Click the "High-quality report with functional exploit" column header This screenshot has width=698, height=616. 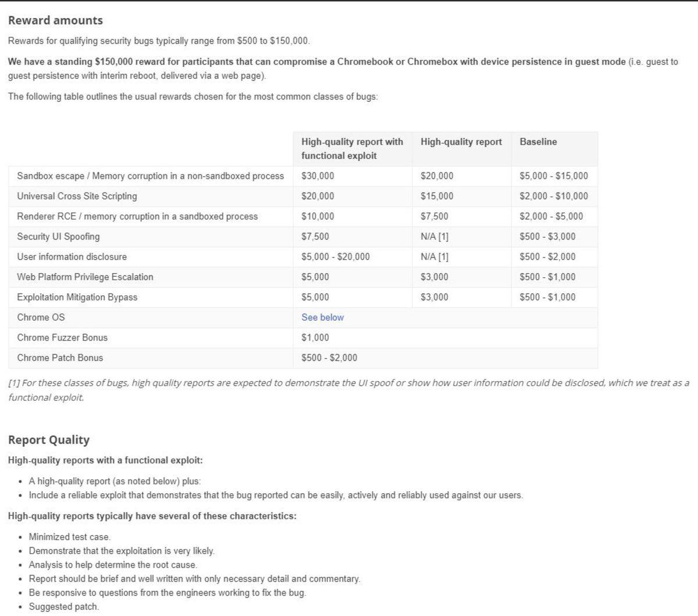coord(352,148)
